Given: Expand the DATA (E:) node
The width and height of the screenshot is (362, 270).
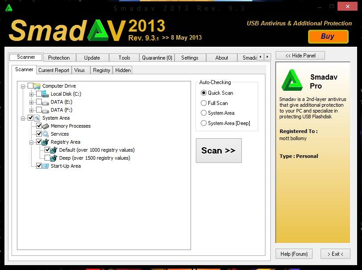Looking at the screenshot, I should click(31, 102).
